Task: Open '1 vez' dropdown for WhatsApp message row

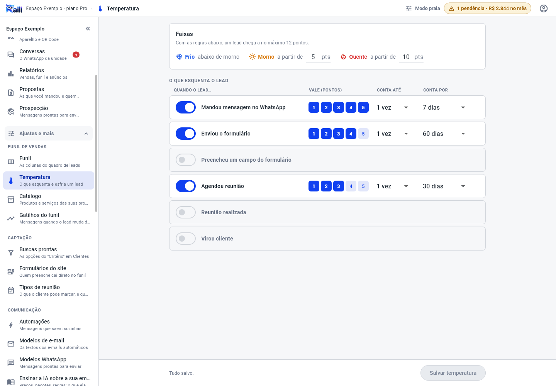Action: [393, 107]
